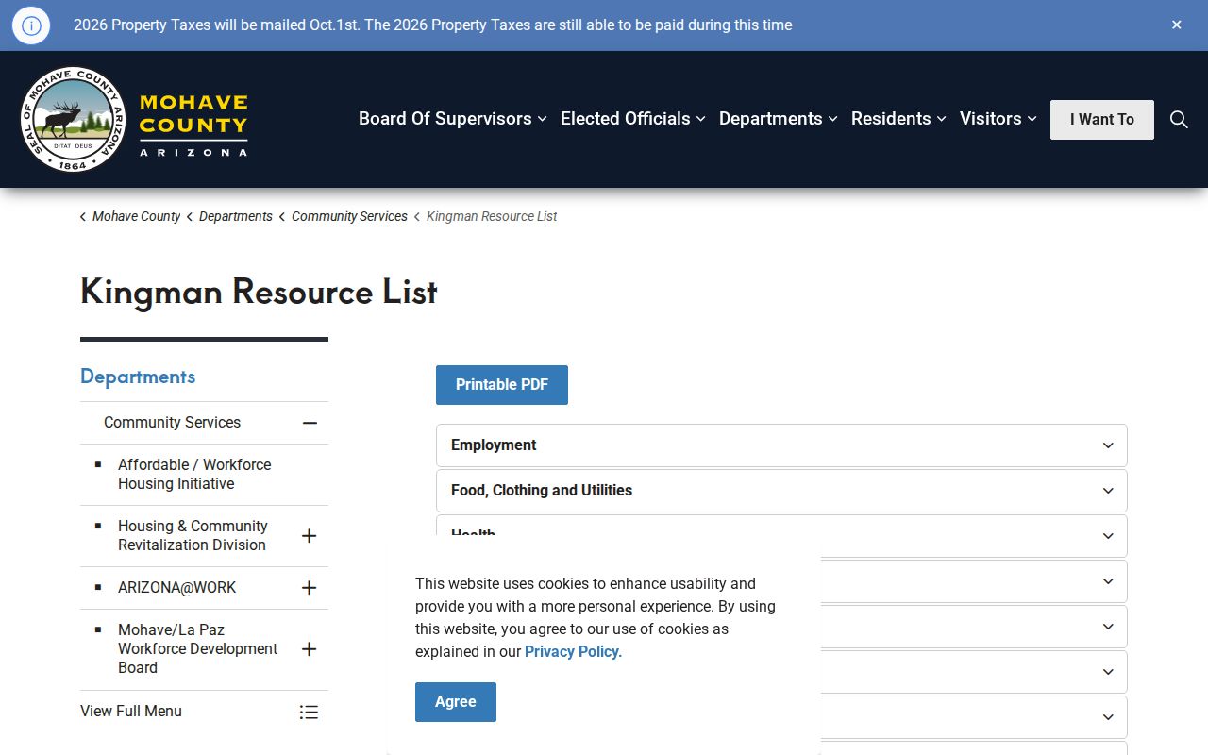Open Housing & Community Revitalization Division link
1208x755 pixels.
[x=193, y=536]
